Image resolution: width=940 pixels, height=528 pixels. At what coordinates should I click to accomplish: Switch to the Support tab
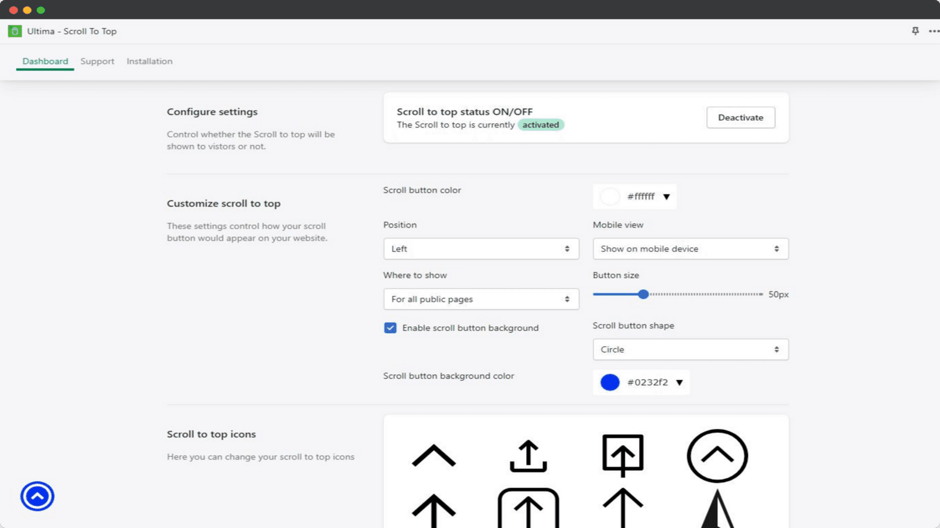click(98, 61)
